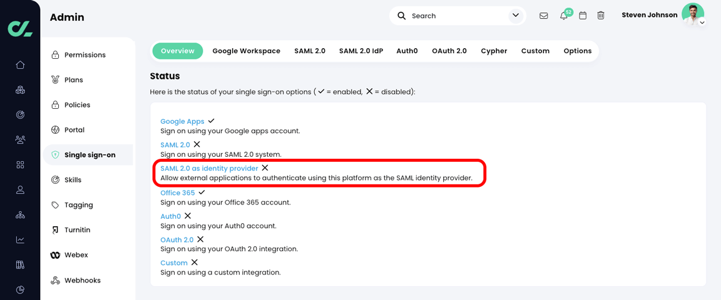
Task: Open the Office 365 link
Action: click(178, 193)
